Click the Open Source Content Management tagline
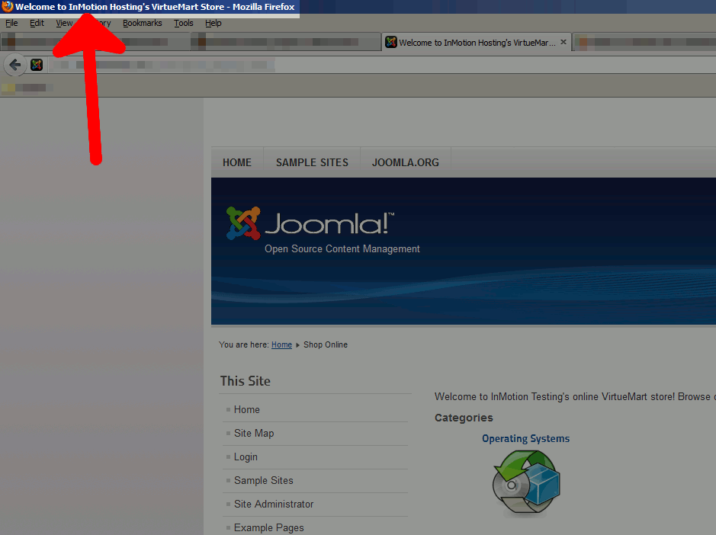This screenshot has width=716, height=535. (342, 248)
